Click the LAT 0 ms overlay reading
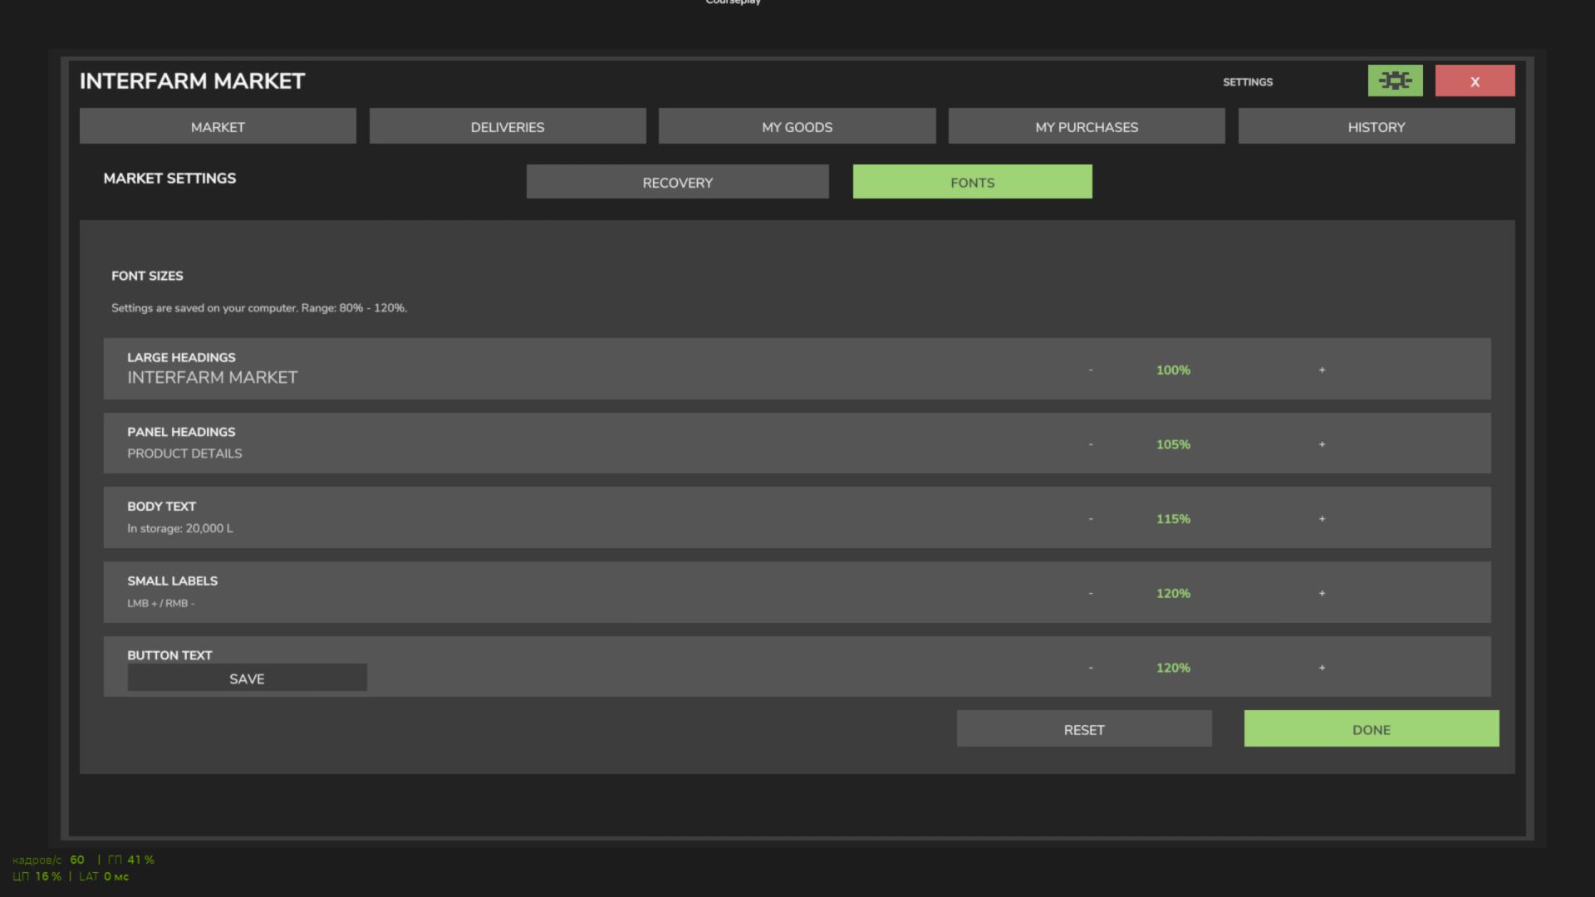The width and height of the screenshot is (1595, 897). tap(104, 876)
